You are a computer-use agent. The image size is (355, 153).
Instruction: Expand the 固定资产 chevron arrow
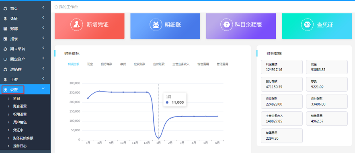[43, 58]
